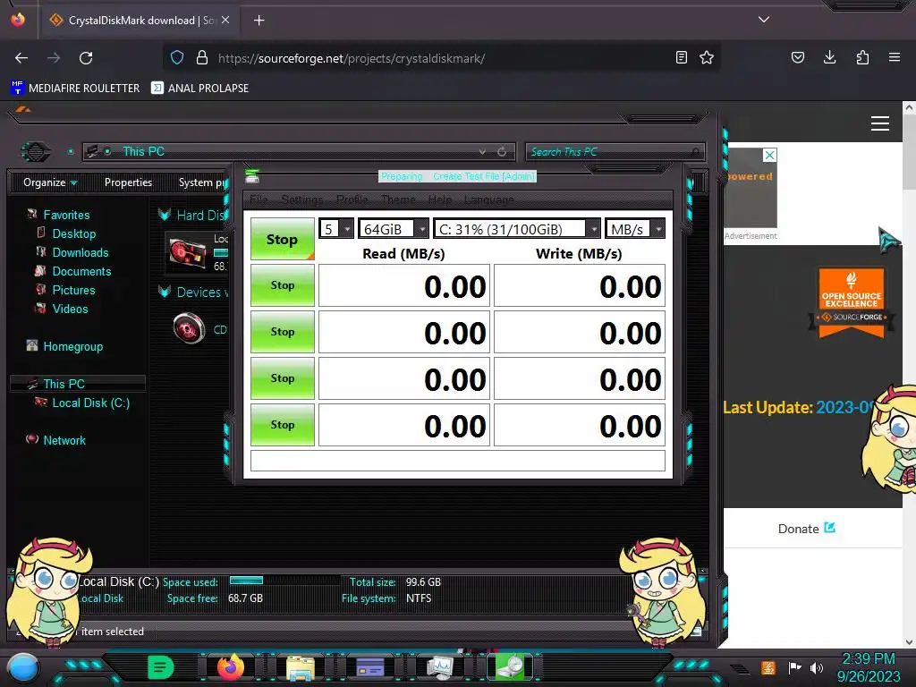Expand the Organize dropdown in explorer
Image resolution: width=916 pixels, height=687 pixels.
(50, 182)
